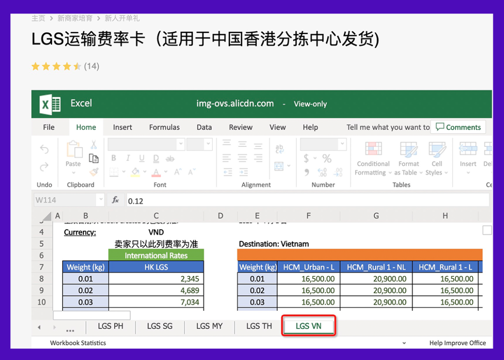Click the Help Improve Office link
This screenshot has width=504, height=360.
pos(457,343)
